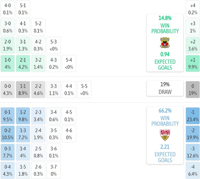Select the 3-7 scoreline tile
Image resolution: width=200 pixels, height=179 pixels.
[54, 170]
